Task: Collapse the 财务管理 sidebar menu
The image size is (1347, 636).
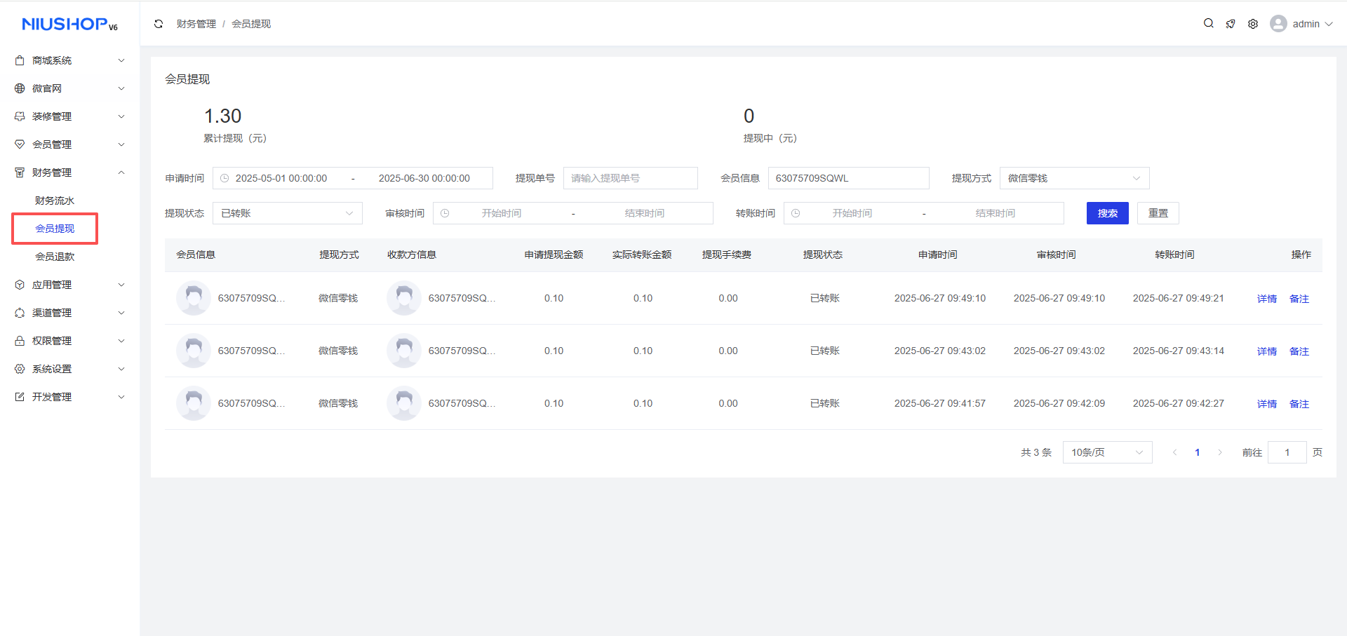Action: tap(70, 172)
